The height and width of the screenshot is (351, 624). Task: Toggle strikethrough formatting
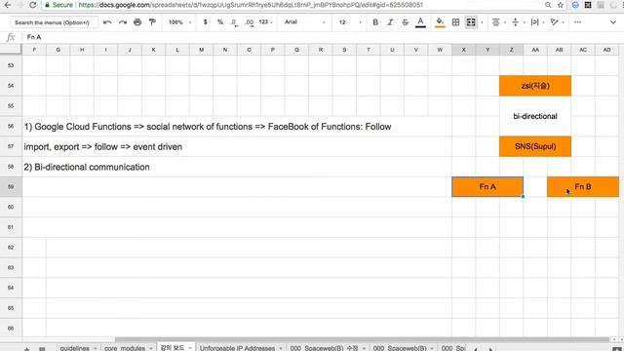click(x=406, y=22)
